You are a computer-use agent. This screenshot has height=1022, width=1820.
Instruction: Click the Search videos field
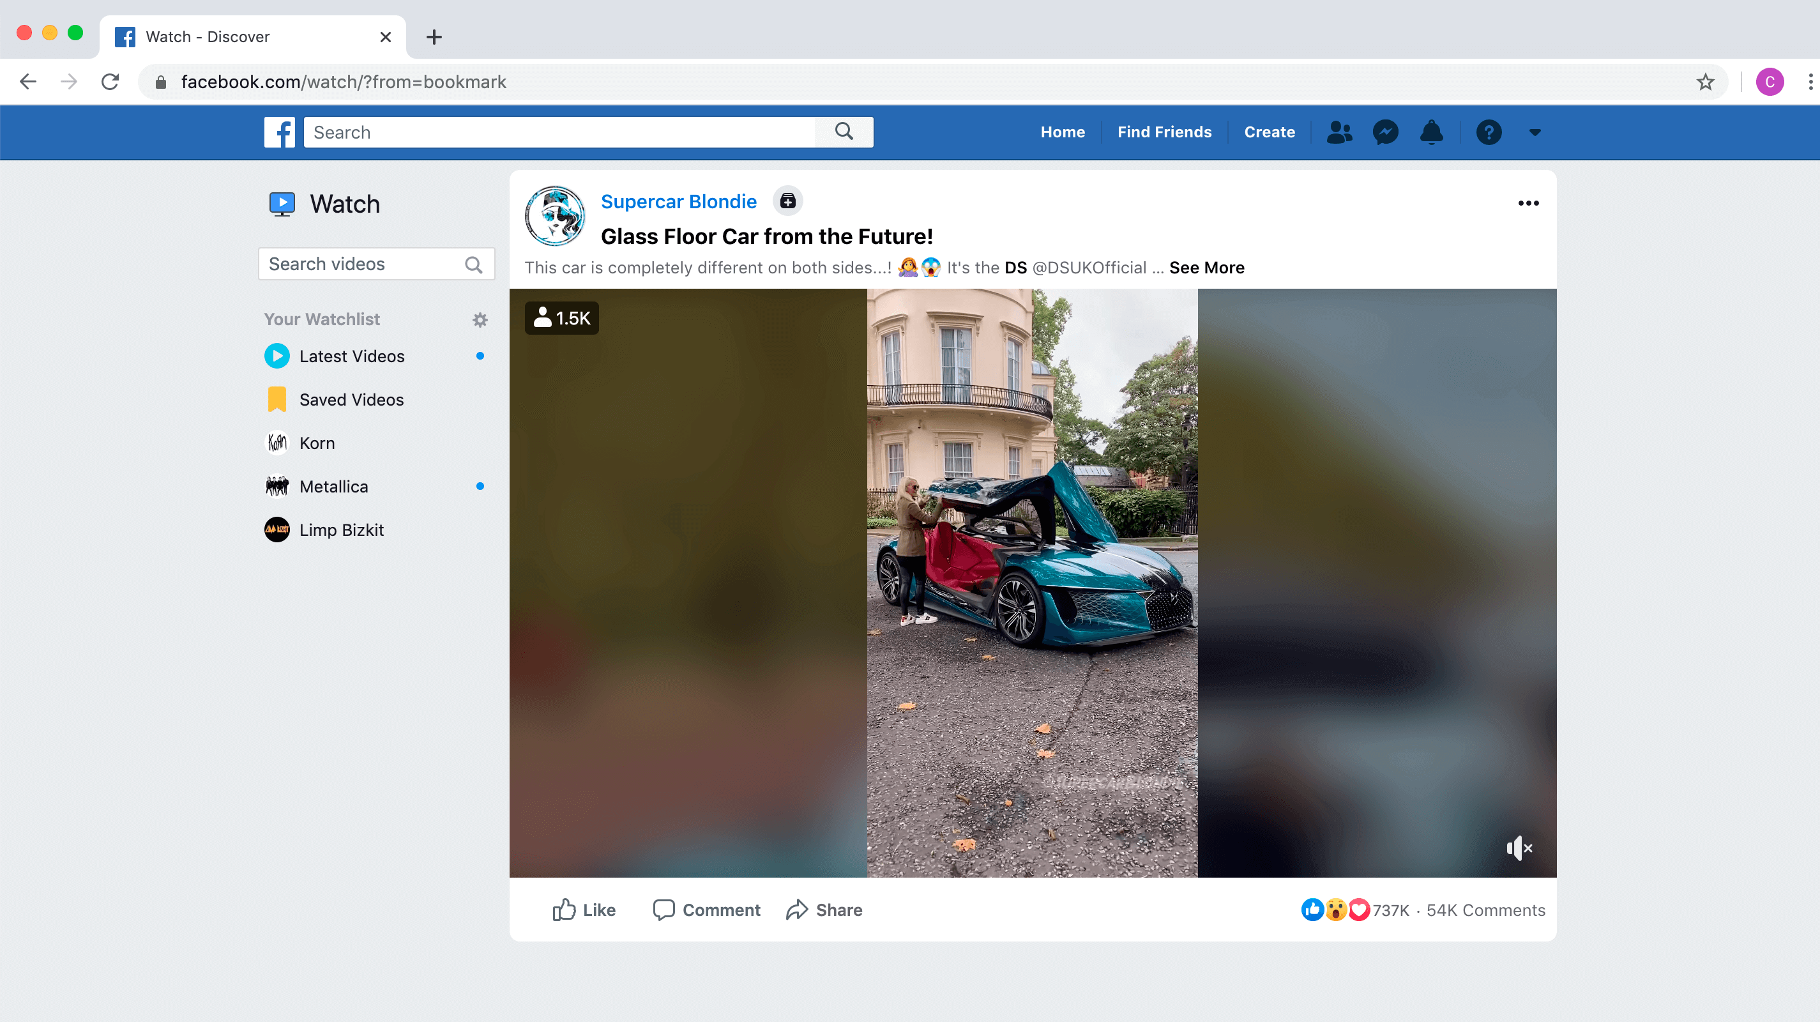pos(361,264)
